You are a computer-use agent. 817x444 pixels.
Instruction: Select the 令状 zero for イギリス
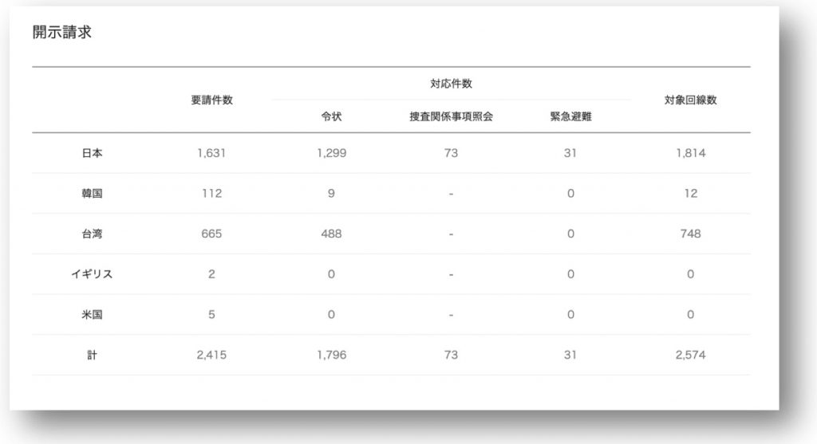(331, 274)
